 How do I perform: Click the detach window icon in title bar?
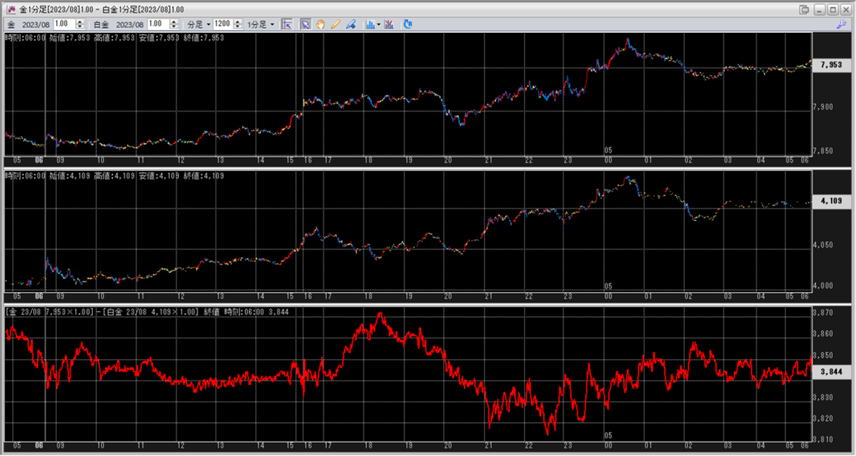(x=803, y=8)
